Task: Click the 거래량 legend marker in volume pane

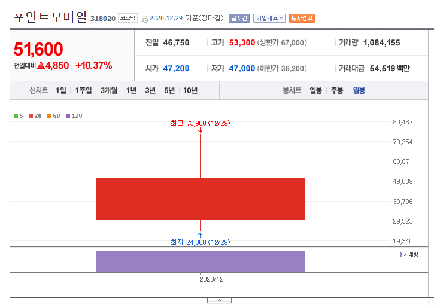Action: click(401, 254)
